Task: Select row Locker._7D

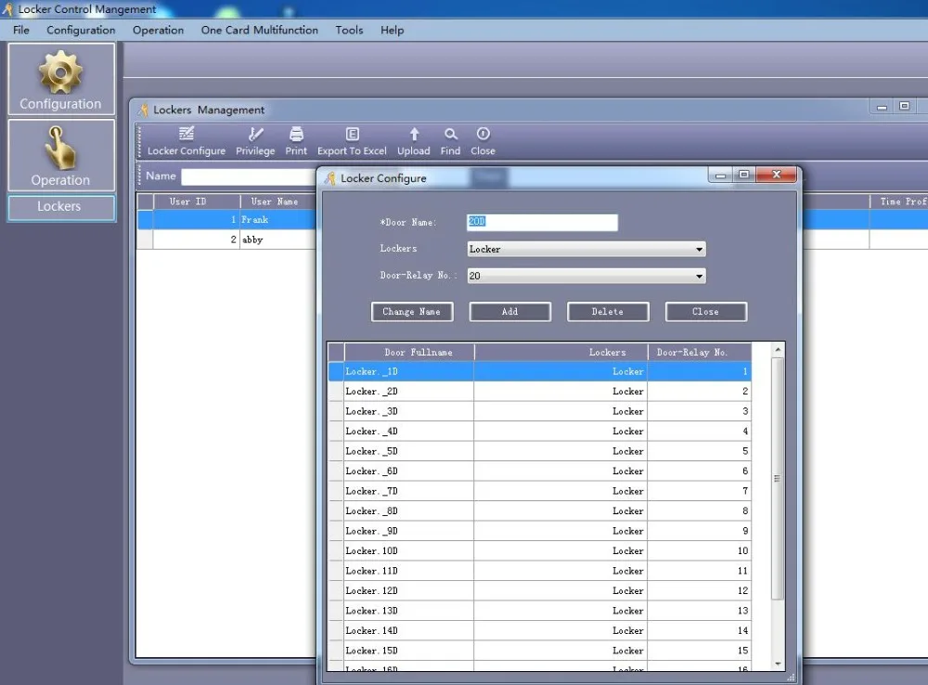Action: click(540, 491)
